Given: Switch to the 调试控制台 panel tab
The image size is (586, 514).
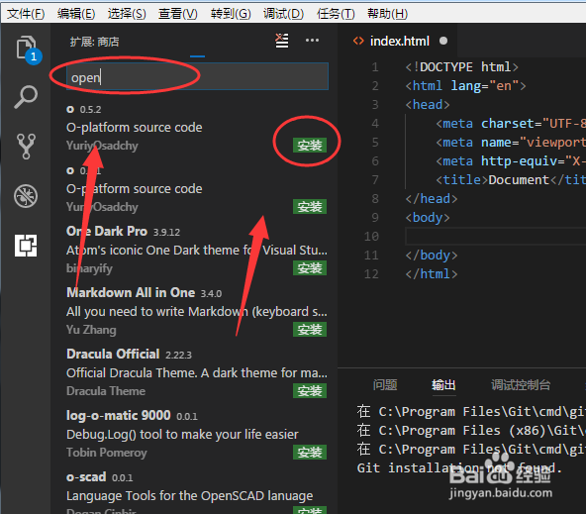Looking at the screenshot, I should pyautogui.click(x=521, y=384).
